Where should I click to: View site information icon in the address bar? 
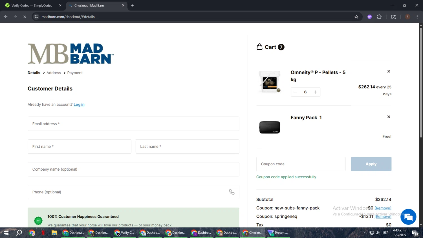36,17
